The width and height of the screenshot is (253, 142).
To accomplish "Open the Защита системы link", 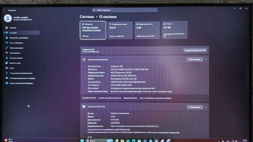I will 130,98.
